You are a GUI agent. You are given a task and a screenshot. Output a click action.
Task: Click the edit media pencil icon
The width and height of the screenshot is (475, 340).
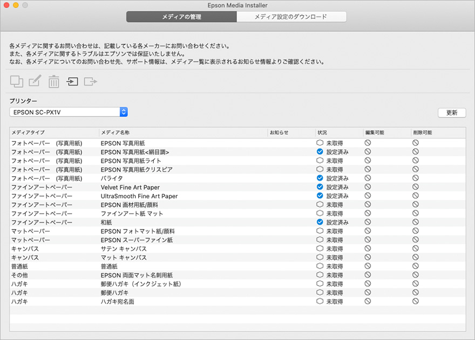35,82
